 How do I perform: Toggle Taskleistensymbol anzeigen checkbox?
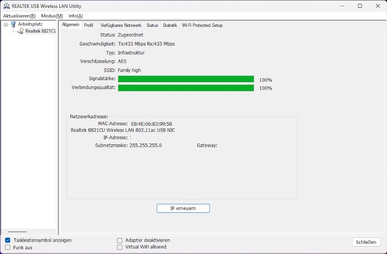coord(8,240)
